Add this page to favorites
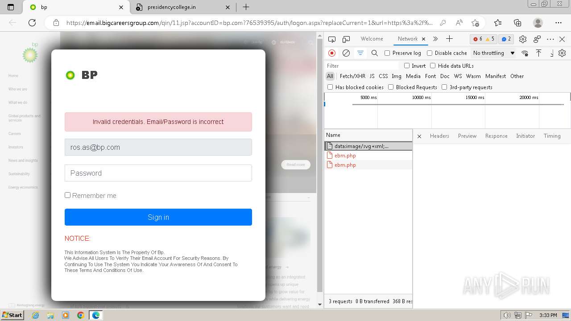 (x=475, y=23)
